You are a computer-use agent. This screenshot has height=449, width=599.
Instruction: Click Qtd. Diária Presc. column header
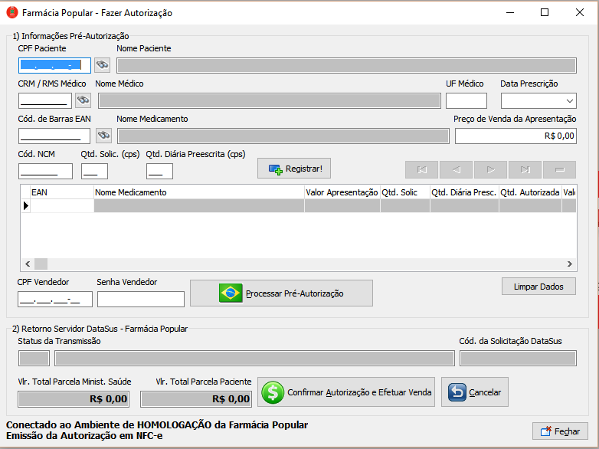point(464,192)
